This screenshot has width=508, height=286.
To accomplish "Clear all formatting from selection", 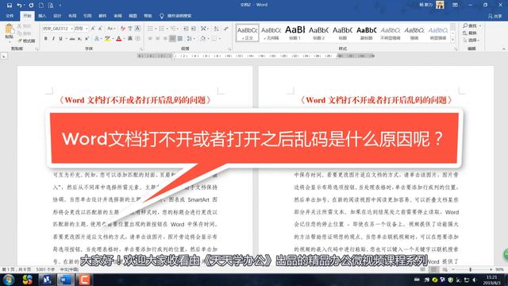I will coord(123,29).
